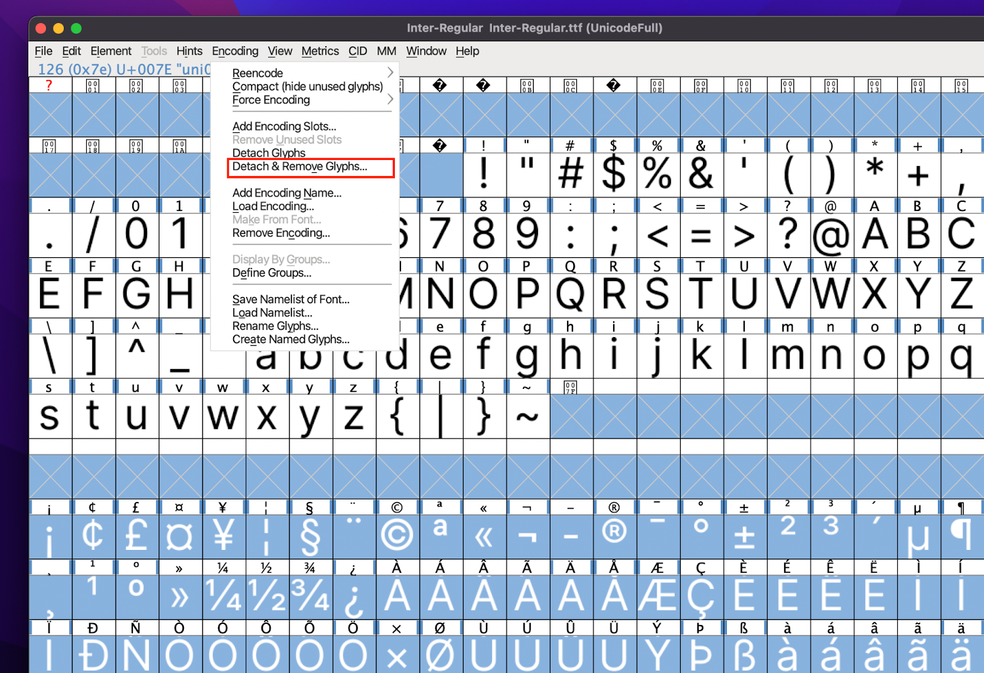
Task: Enable "Compact (hide unused glyphs)"
Action: click(307, 86)
